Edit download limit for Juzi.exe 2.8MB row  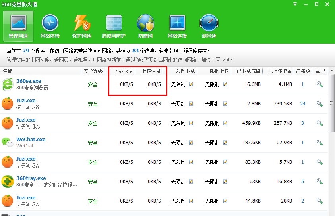coord(191,104)
